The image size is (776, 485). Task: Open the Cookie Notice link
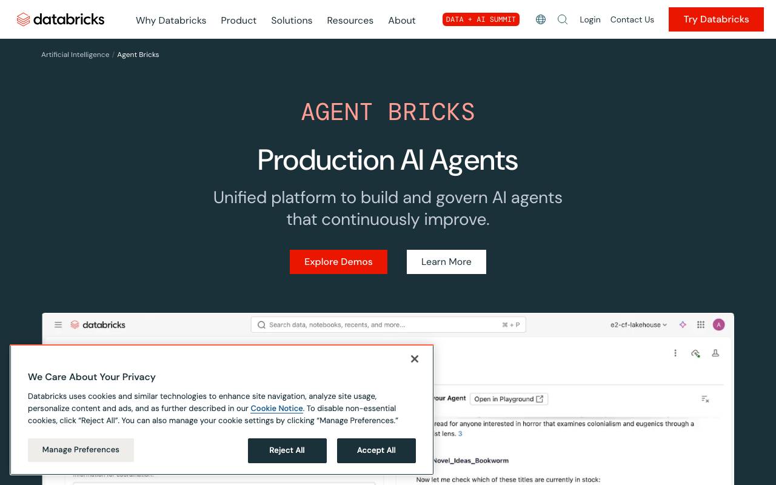(x=276, y=409)
